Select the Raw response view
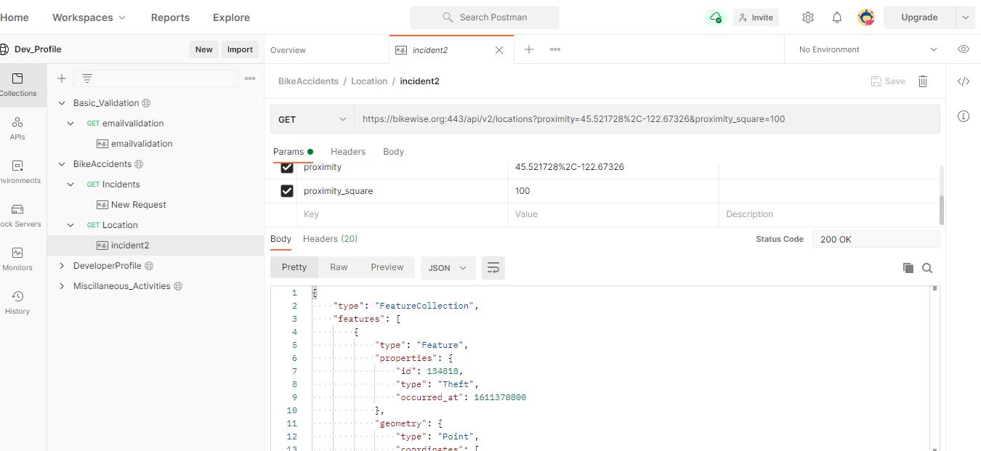981x451 pixels. click(x=339, y=267)
